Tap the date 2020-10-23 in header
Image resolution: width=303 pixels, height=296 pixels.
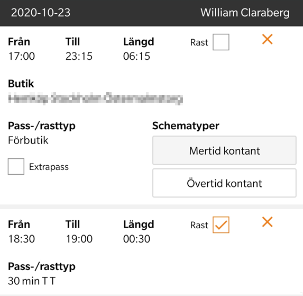click(41, 13)
